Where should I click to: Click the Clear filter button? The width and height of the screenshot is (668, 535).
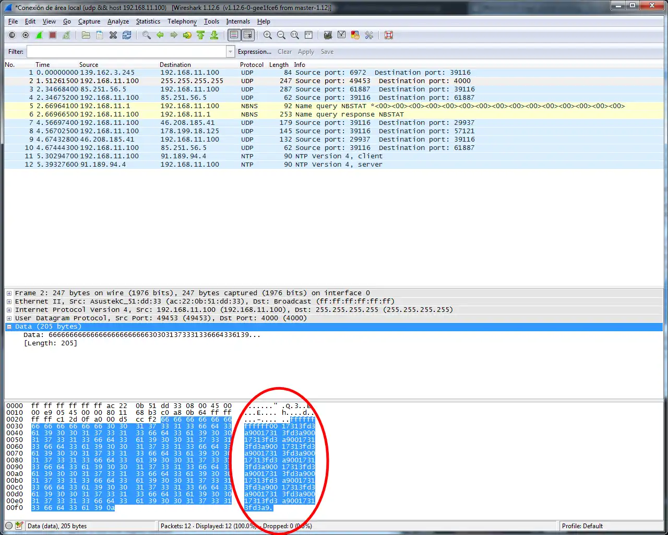pyautogui.click(x=285, y=52)
